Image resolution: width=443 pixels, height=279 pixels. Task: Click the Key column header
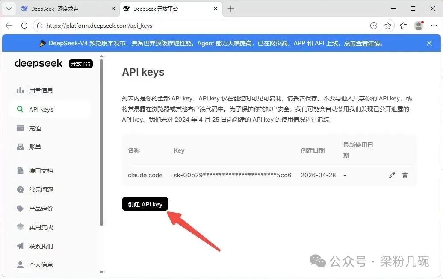click(x=179, y=150)
